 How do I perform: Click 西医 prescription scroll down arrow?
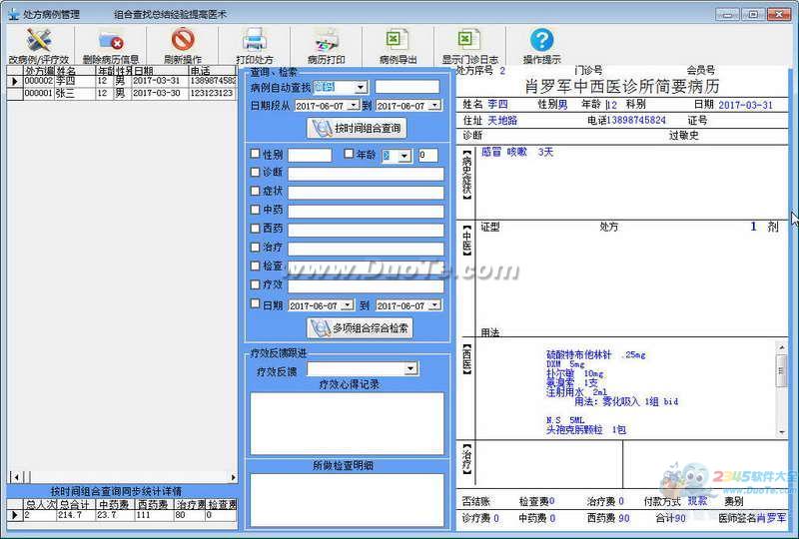point(782,432)
